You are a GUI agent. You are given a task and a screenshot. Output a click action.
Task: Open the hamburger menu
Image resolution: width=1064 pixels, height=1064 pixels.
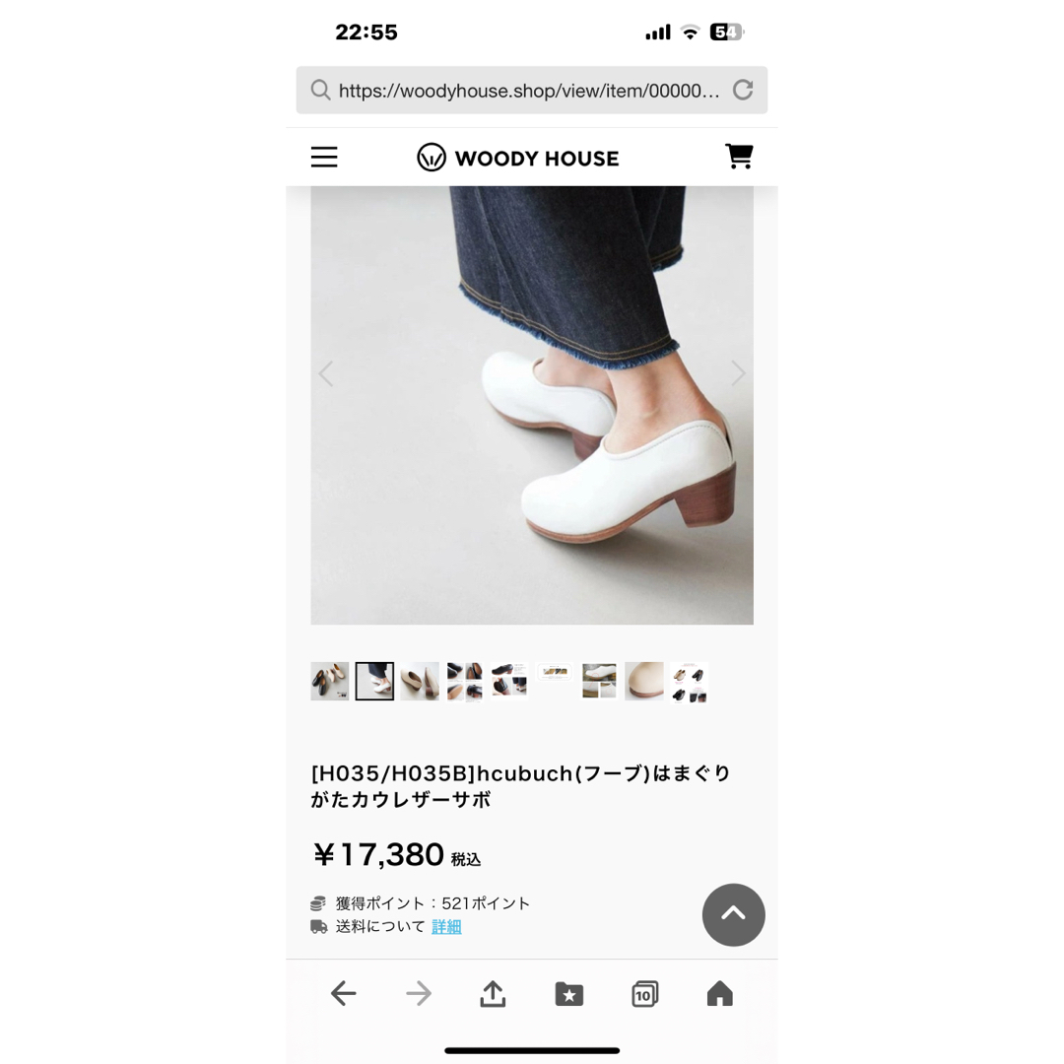[324, 157]
